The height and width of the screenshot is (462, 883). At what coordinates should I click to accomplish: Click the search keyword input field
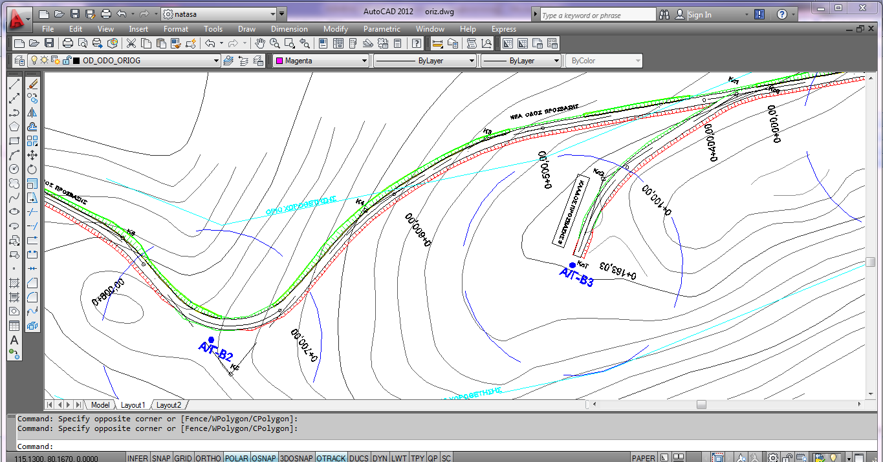[598, 15]
